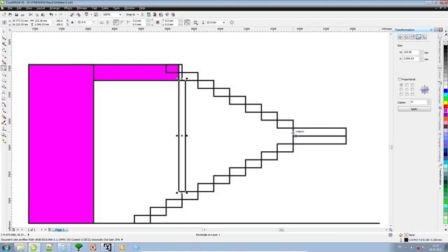This screenshot has width=448, height=252.
Task: Select the blue palette swatch
Action: 445,91
